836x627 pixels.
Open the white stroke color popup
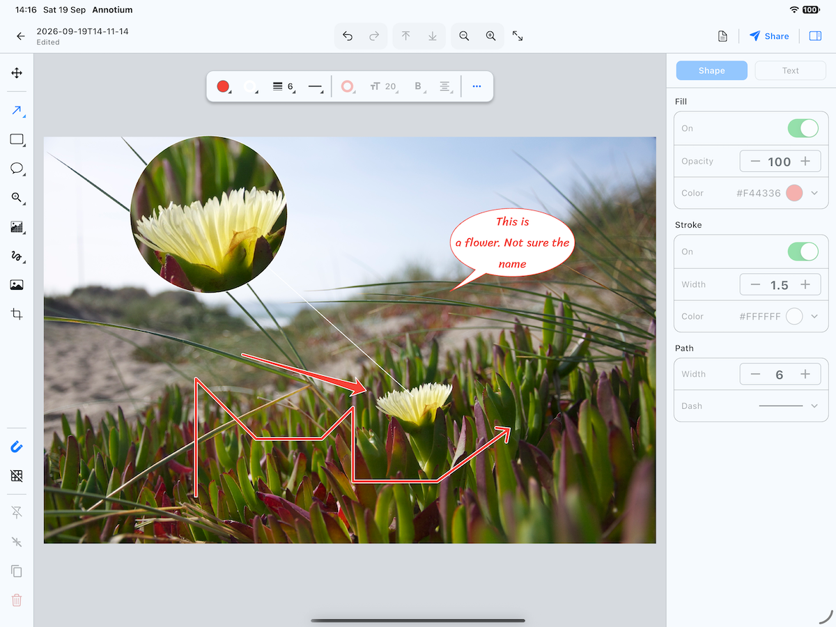click(x=251, y=86)
